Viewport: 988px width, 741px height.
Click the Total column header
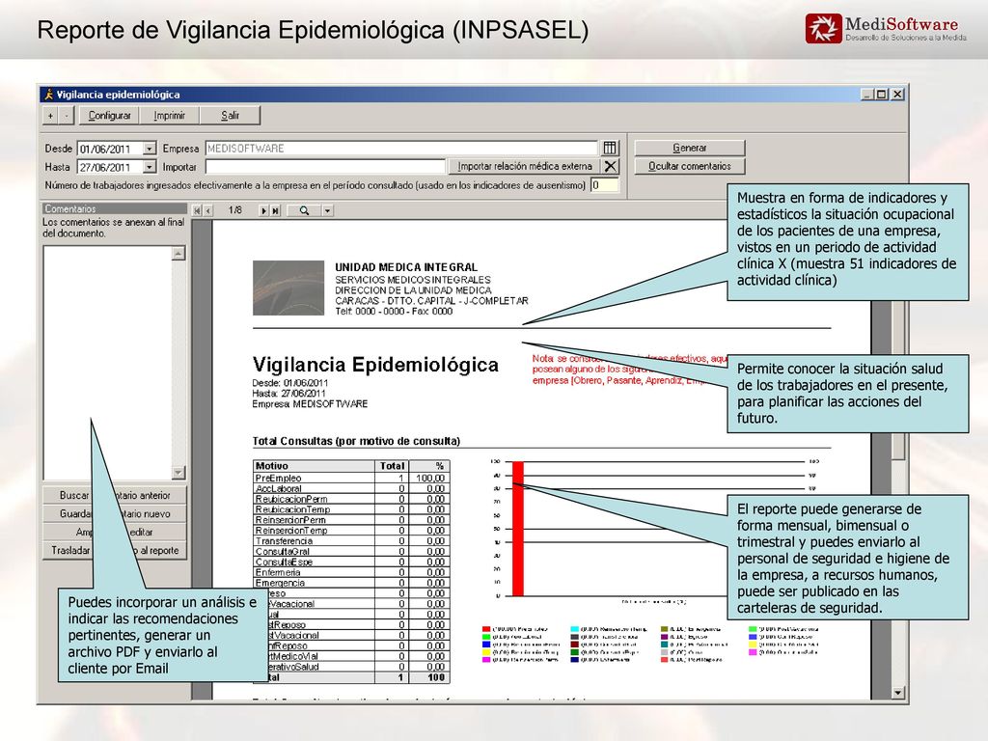coord(392,466)
